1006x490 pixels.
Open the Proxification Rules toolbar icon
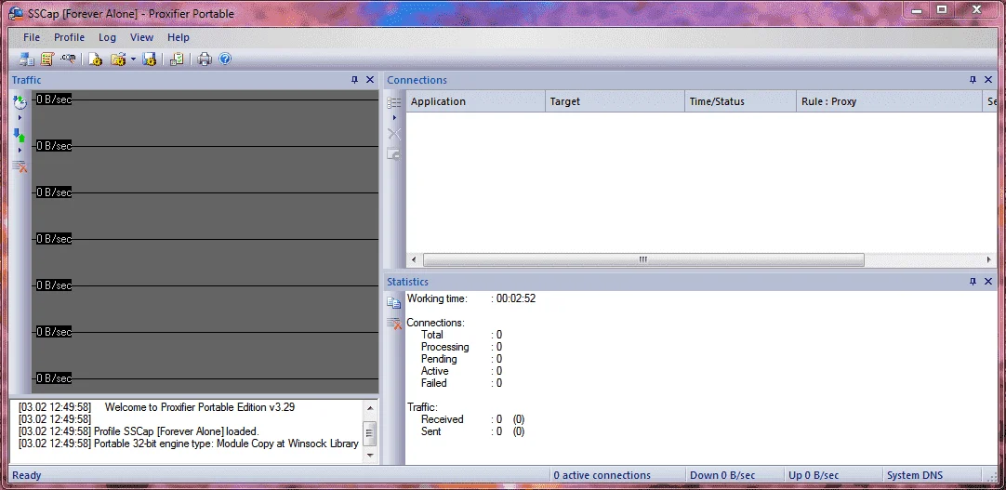(46, 60)
